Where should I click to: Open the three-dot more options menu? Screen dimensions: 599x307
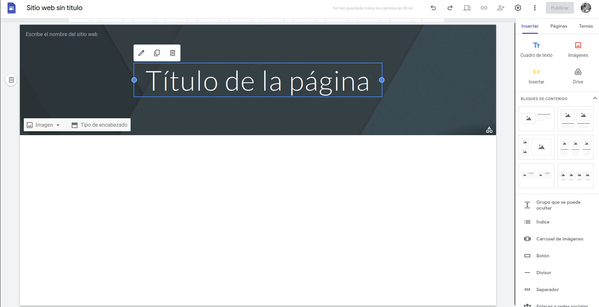535,8
